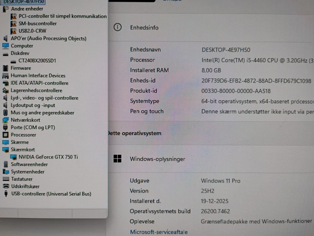Screen dimensions: 314x236
Task: Click the Softwareenheder icon
Action: 6,165
